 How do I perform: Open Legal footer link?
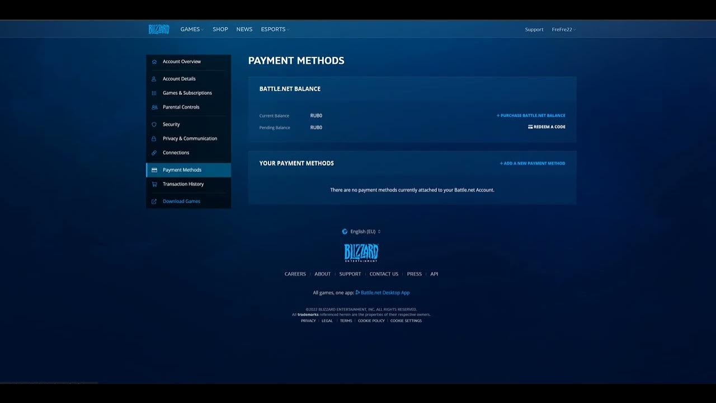coord(327,321)
